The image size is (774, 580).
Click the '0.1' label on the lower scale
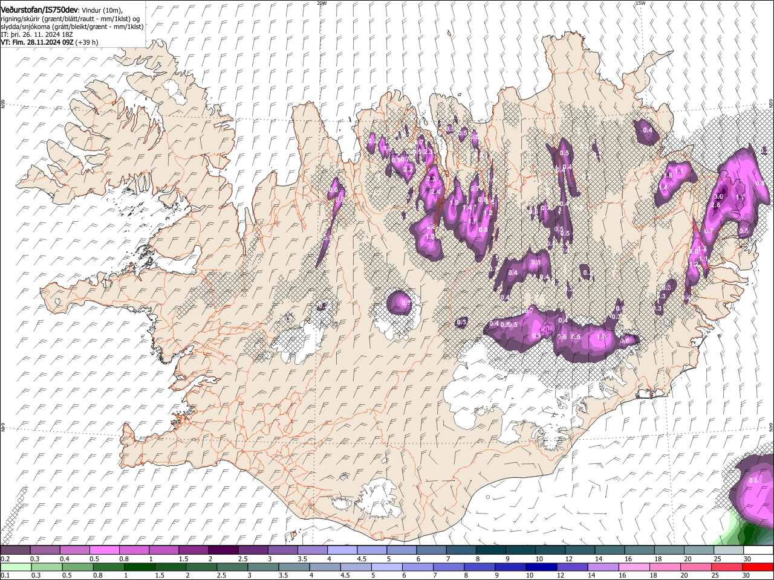click(4, 576)
